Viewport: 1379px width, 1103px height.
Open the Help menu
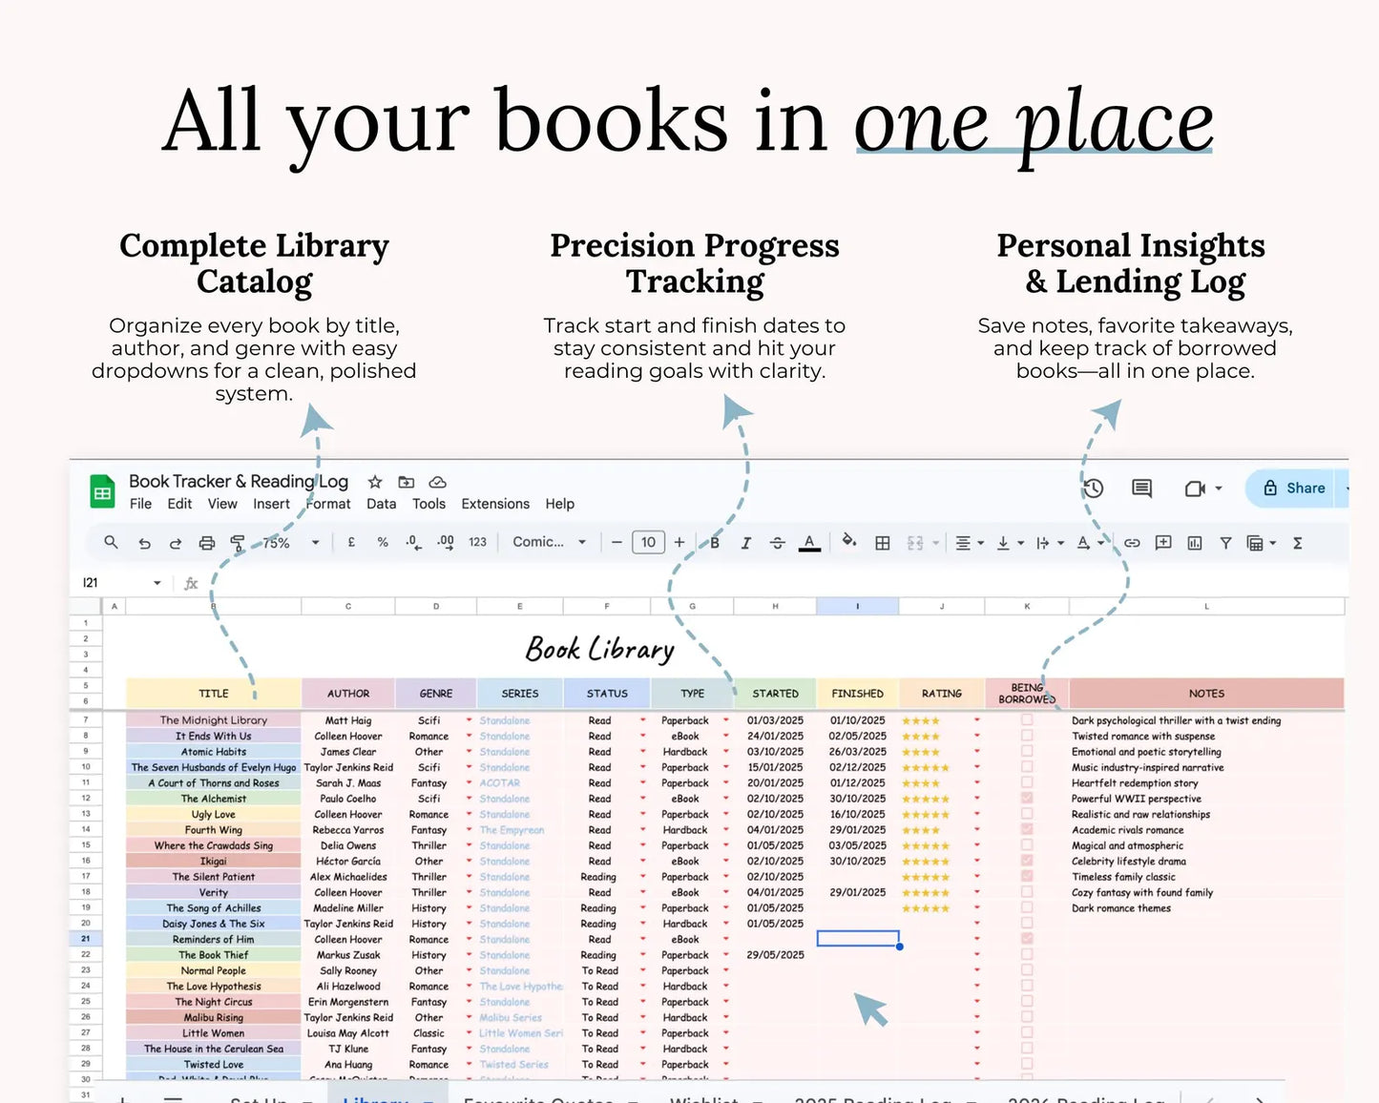click(x=560, y=504)
